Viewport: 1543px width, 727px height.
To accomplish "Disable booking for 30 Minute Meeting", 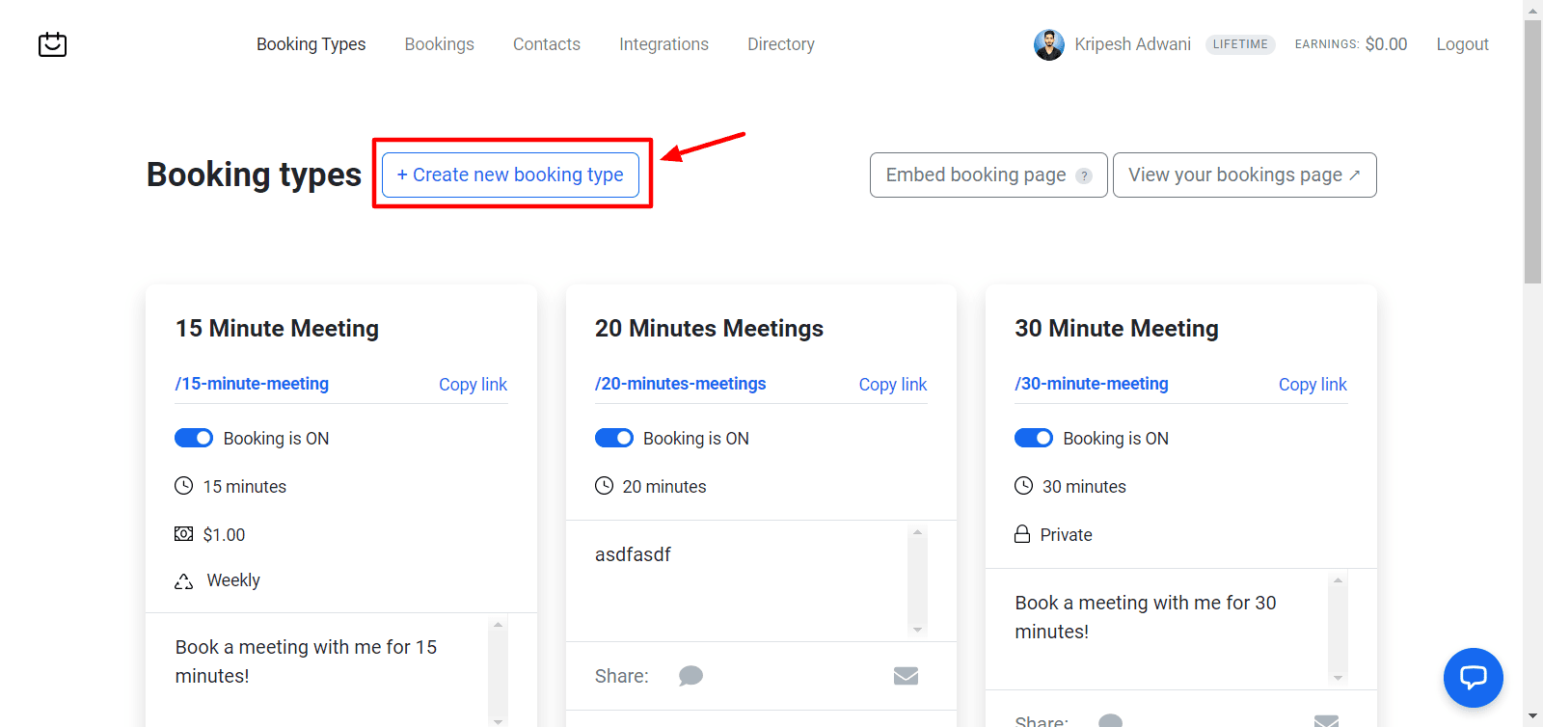I will (1034, 438).
